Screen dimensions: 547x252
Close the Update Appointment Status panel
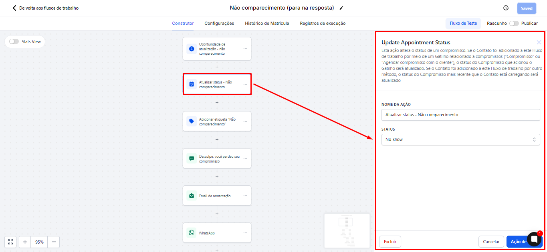[539, 42]
